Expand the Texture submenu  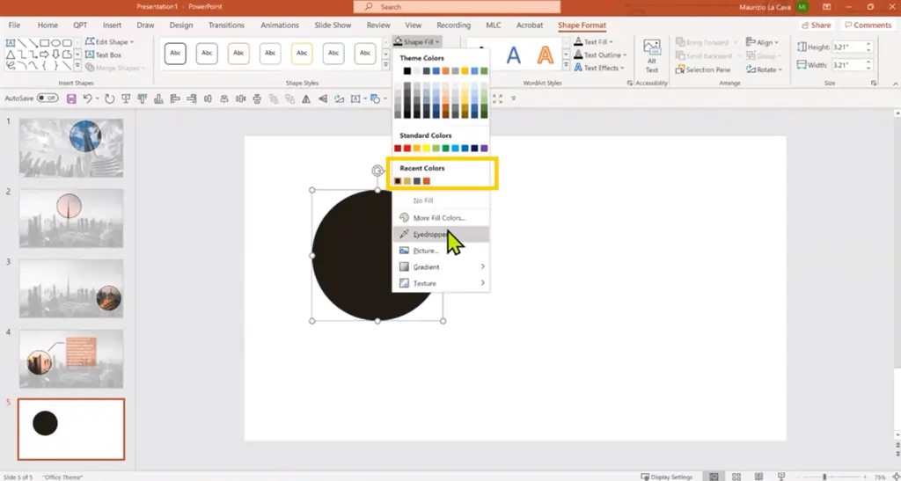[441, 283]
